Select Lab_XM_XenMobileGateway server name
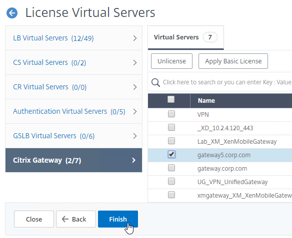 pyautogui.click(x=237, y=142)
